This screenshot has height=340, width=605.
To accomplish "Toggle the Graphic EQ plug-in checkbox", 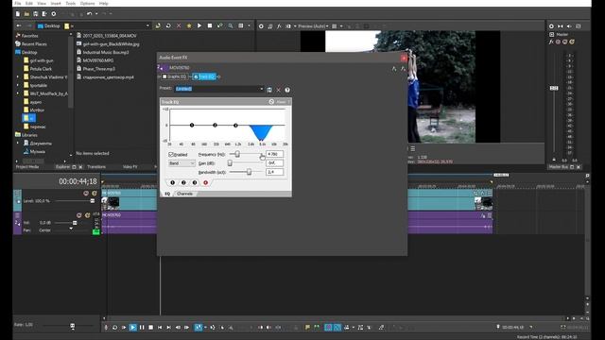I will (x=164, y=76).
